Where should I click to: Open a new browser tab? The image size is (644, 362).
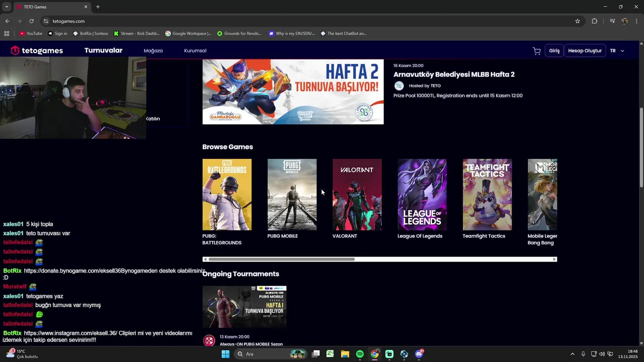point(98,7)
